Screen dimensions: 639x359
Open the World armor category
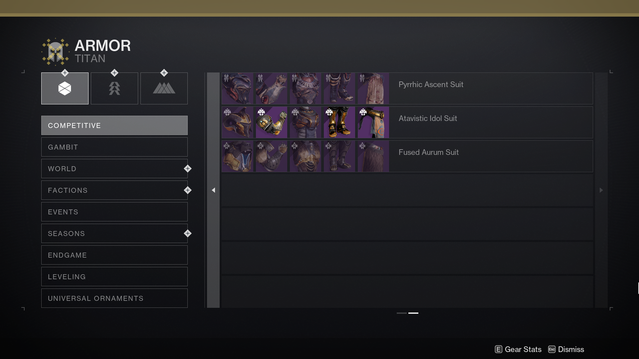(114, 169)
